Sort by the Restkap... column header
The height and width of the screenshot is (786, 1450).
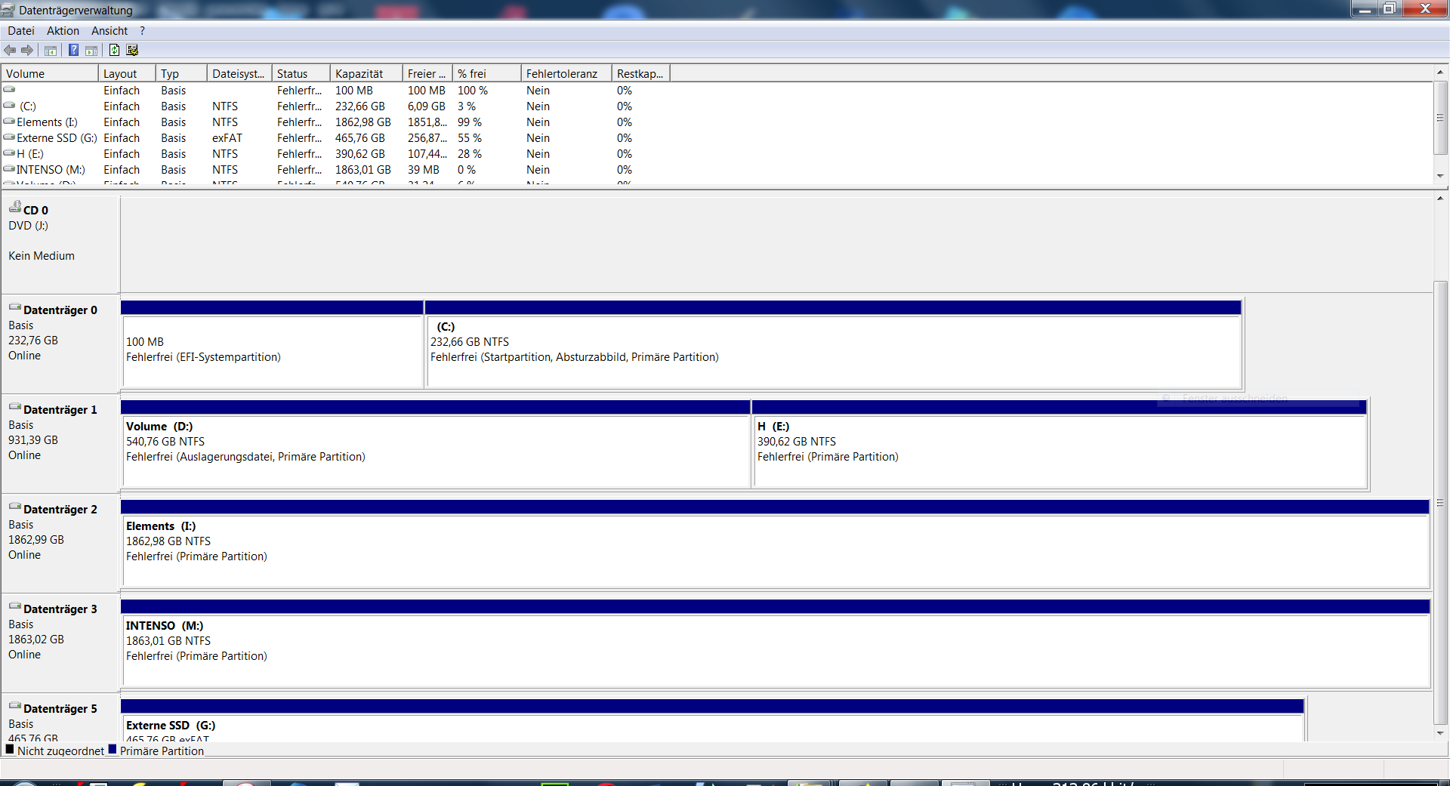[x=641, y=74]
